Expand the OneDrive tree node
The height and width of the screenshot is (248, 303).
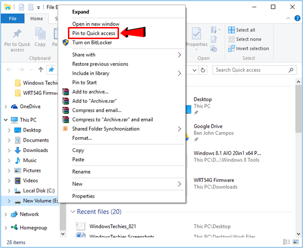(x=6, y=107)
